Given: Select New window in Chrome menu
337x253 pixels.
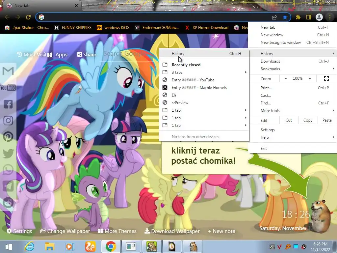Looking at the screenshot, I should coord(293,35).
